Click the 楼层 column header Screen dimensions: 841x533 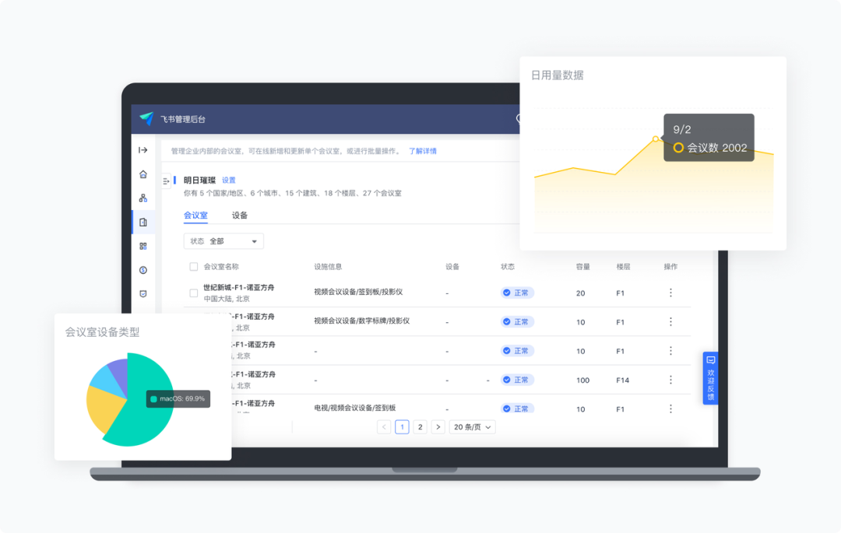623,266
